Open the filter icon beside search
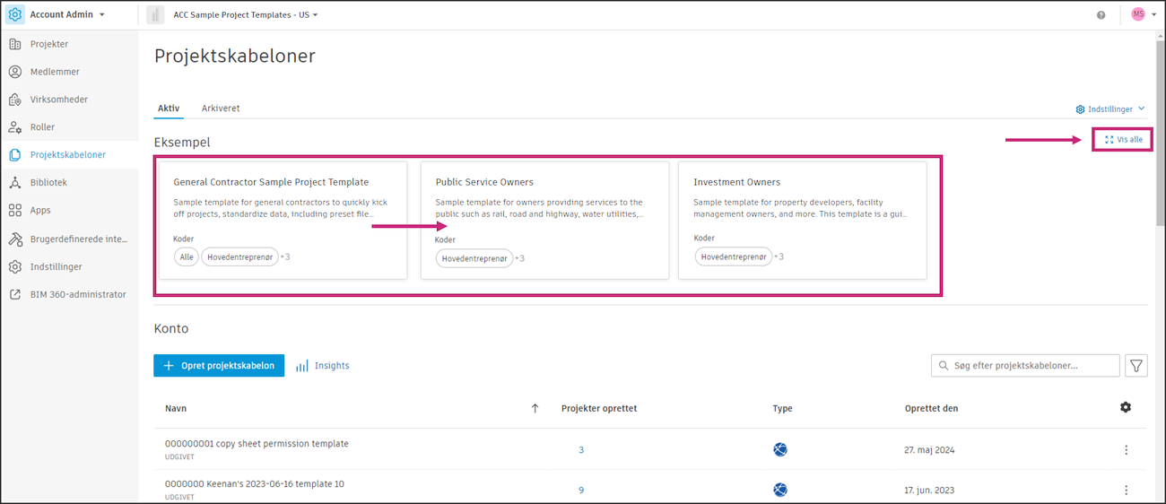Screen dimensions: 1166x504 pyautogui.click(x=1136, y=366)
